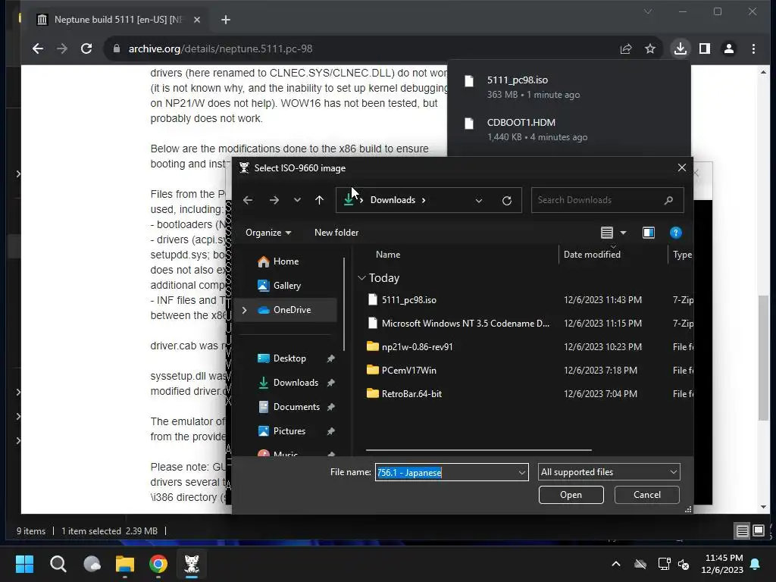Show hidden system tray icons

click(x=616, y=564)
